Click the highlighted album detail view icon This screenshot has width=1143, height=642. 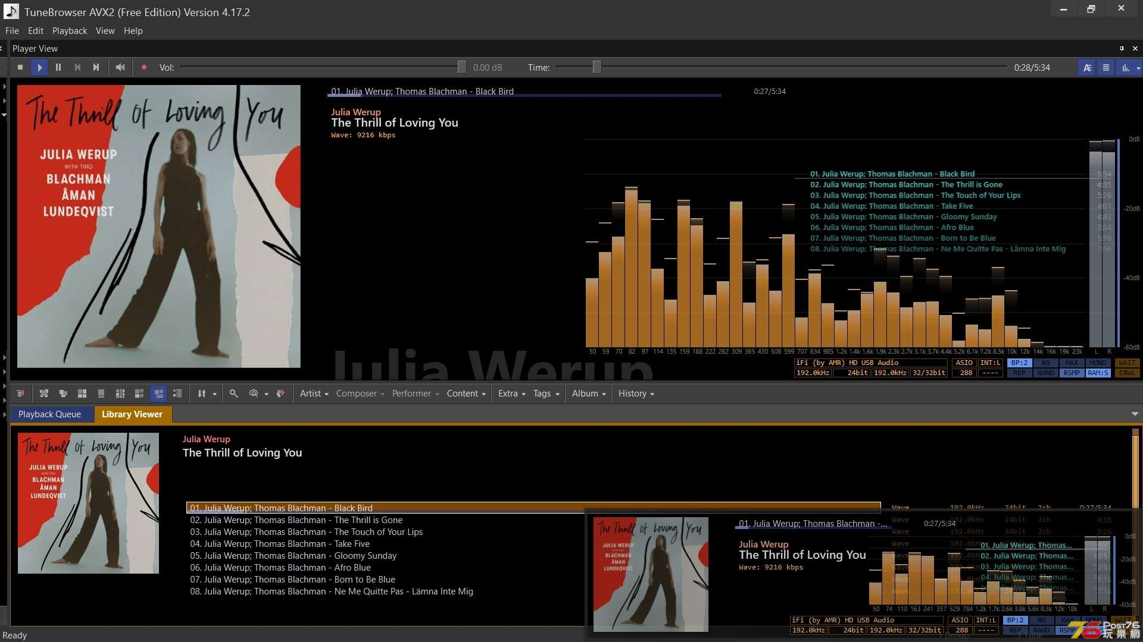[158, 394]
